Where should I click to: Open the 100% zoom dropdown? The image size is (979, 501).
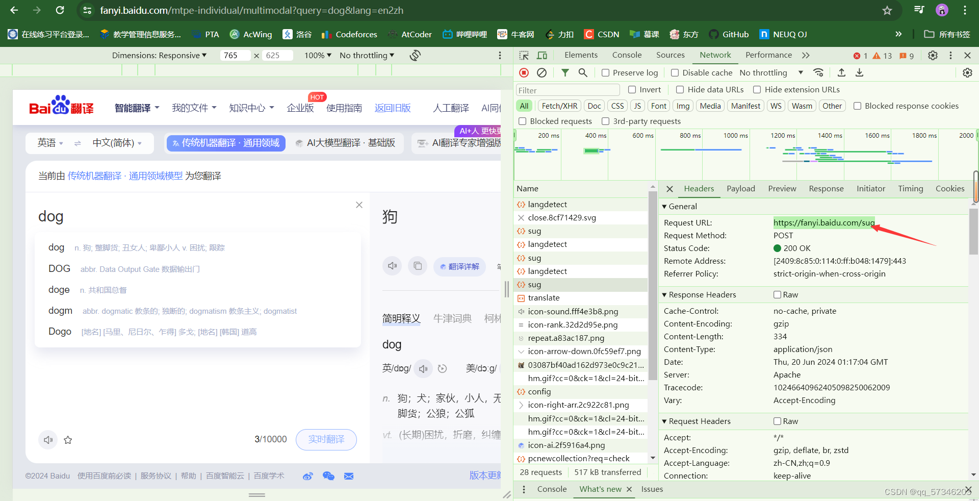pos(318,55)
